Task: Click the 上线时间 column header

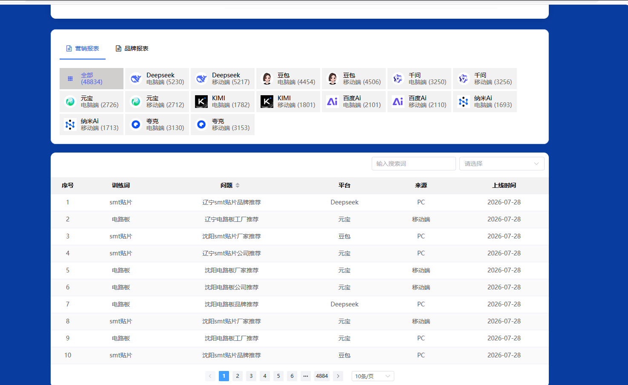Action: [x=504, y=185]
